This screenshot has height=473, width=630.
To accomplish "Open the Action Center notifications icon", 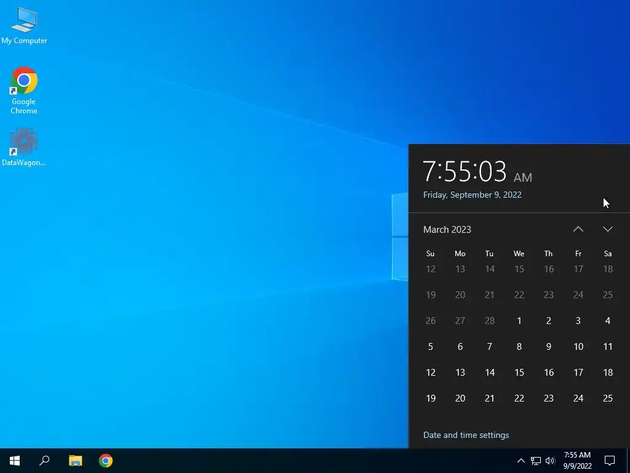I will [610, 461].
